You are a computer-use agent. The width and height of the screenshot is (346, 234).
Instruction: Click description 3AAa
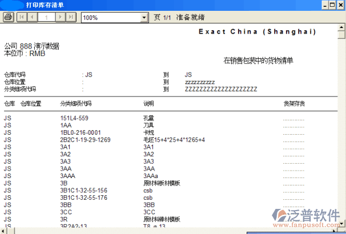pos(151,176)
